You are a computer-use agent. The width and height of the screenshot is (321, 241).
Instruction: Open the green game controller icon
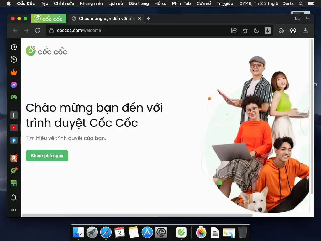click(14, 97)
